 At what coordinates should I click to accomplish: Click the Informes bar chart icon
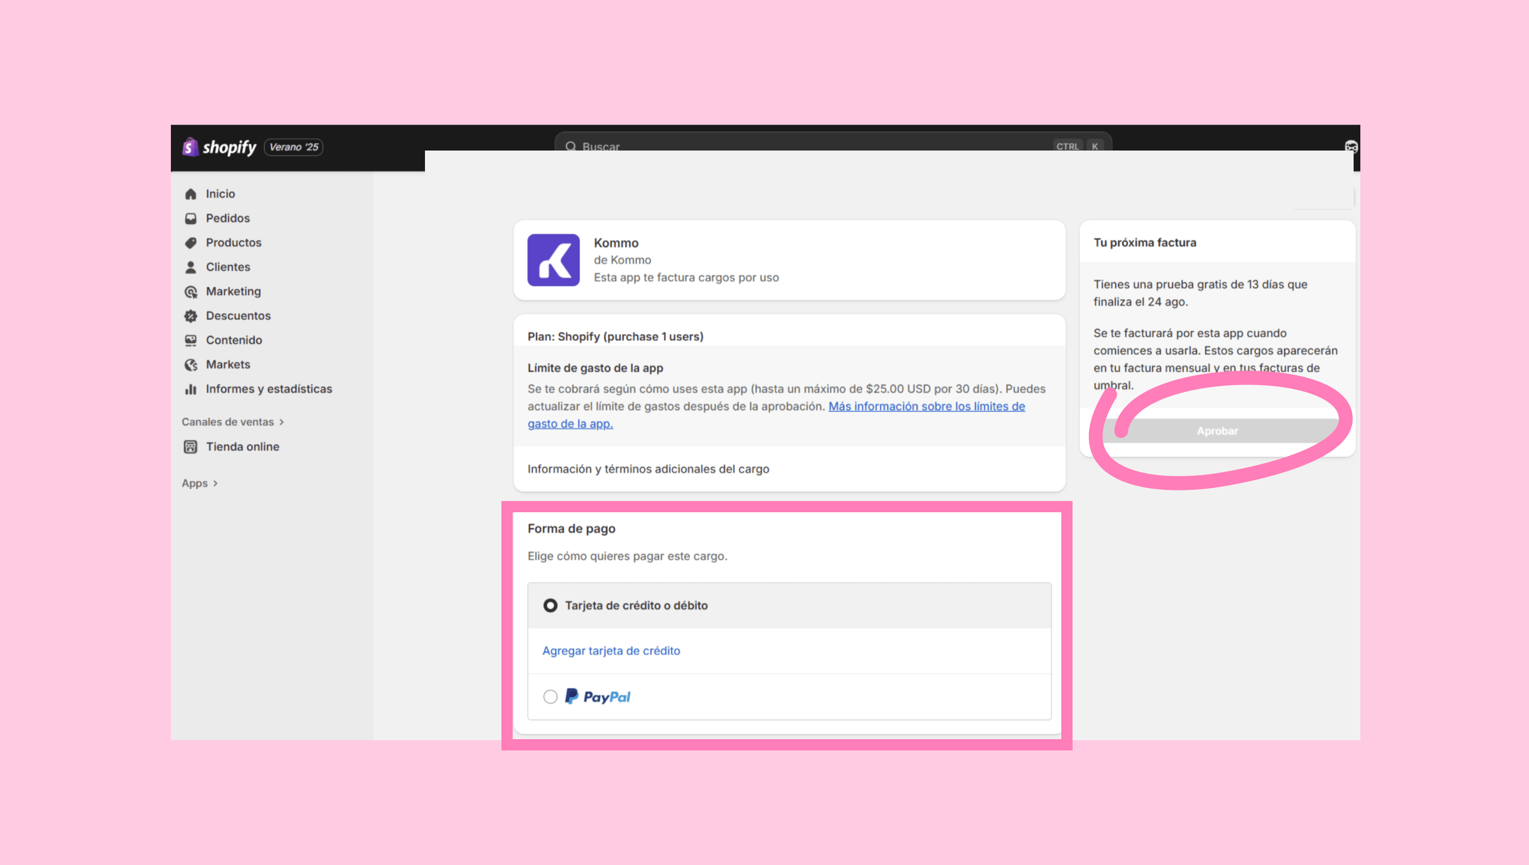click(190, 389)
